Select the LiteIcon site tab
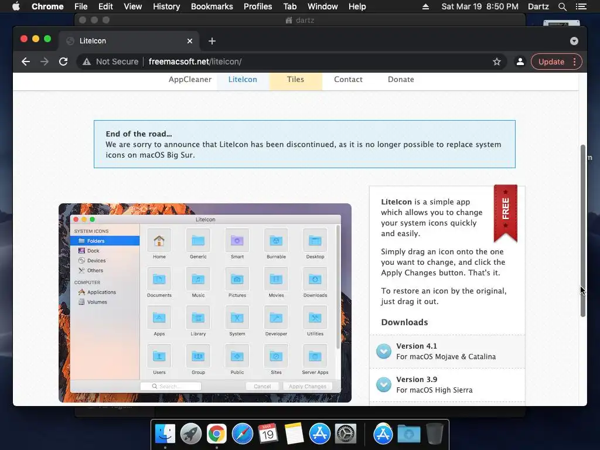 point(243,80)
